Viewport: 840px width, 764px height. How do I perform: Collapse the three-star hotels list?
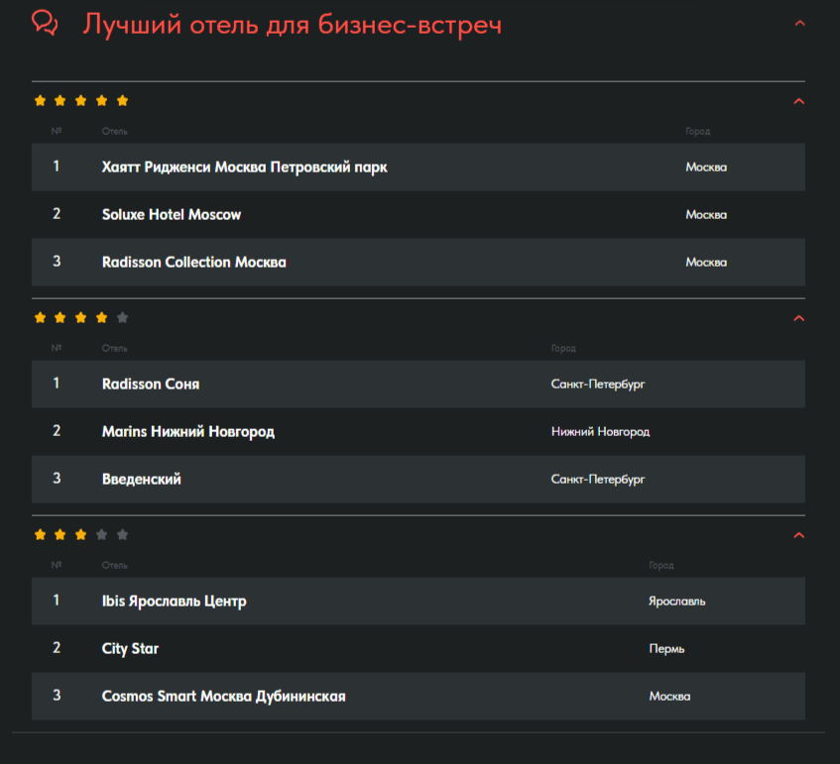point(798,535)
